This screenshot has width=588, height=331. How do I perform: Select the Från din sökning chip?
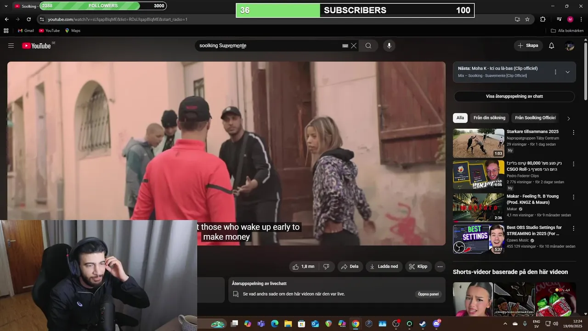point(489,118)
